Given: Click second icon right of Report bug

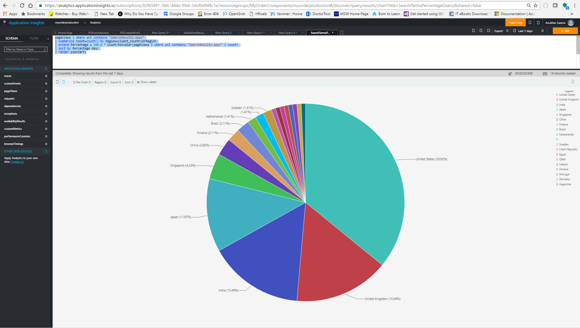Looking at the screenshot, I should 538,23.
